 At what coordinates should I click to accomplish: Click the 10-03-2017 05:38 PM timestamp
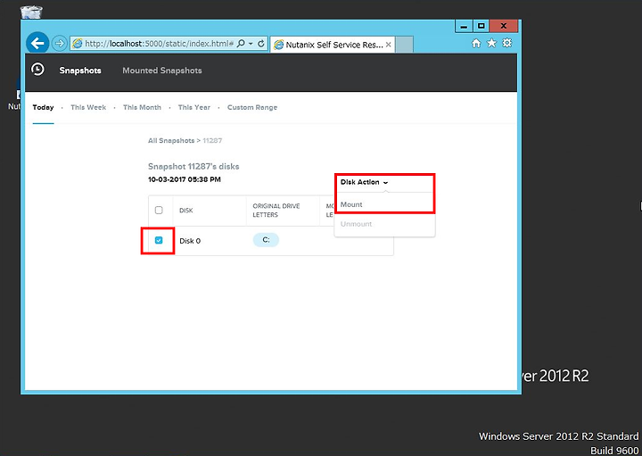coord(185,179)
